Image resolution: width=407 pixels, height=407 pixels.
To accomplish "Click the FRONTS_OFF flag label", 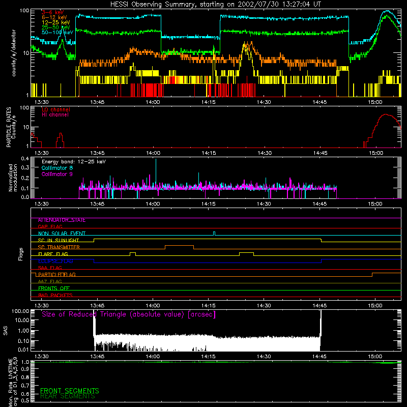I will 54,288.
